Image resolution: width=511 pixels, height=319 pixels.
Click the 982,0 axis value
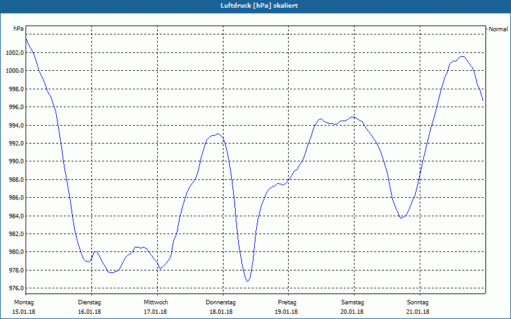click(x=17, y=234)
